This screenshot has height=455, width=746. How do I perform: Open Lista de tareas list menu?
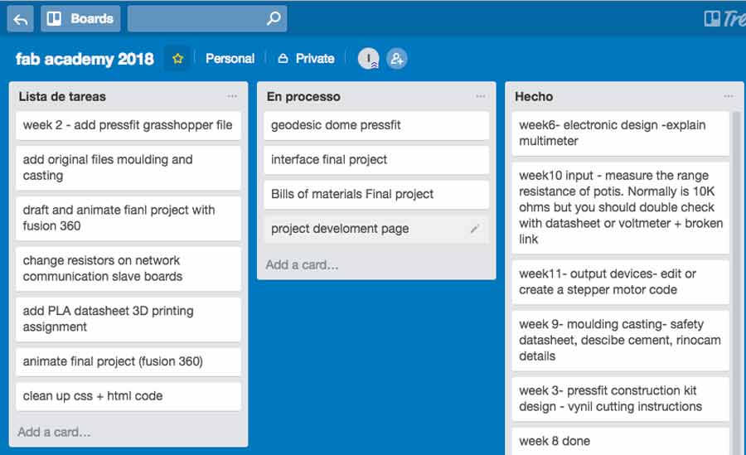(x=232, y=96)
